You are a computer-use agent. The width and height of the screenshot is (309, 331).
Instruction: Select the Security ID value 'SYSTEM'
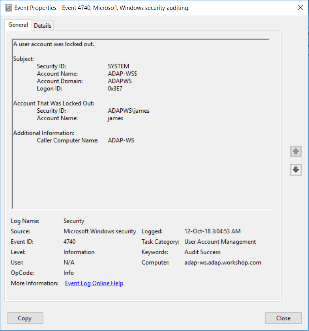118,66
